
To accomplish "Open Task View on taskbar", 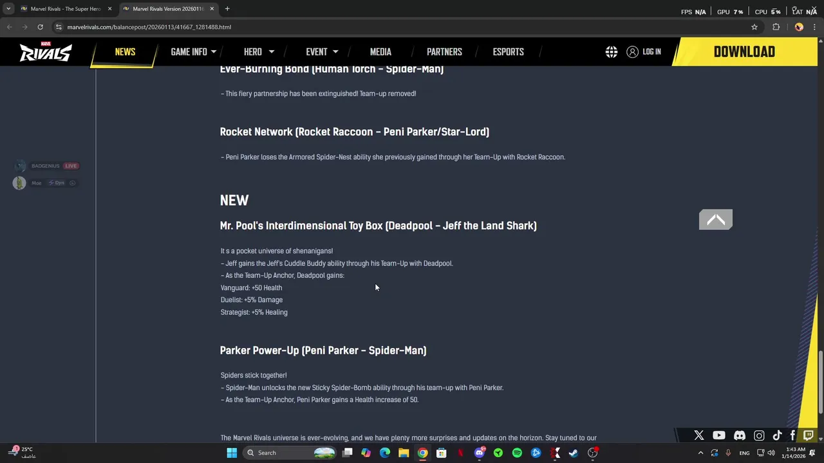I will coord(348,453).
